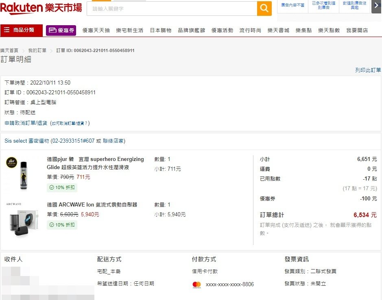
Task: Click the 訂購管道:桌上型電腦 line
Action: click(x=31, y=102)
